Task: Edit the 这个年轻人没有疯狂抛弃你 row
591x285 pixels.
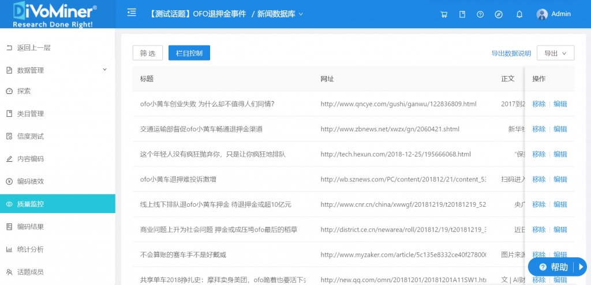Action: [x=560, y=154]
